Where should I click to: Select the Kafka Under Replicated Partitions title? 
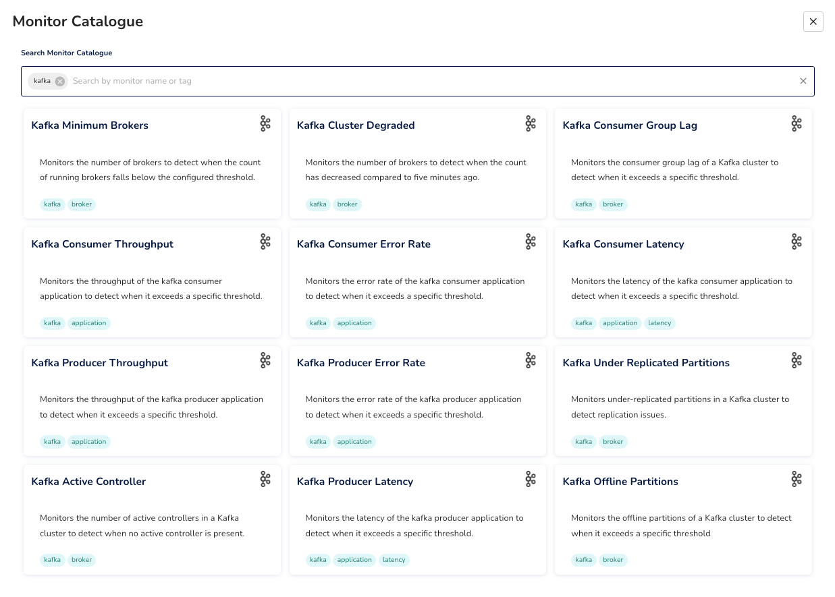646,363
